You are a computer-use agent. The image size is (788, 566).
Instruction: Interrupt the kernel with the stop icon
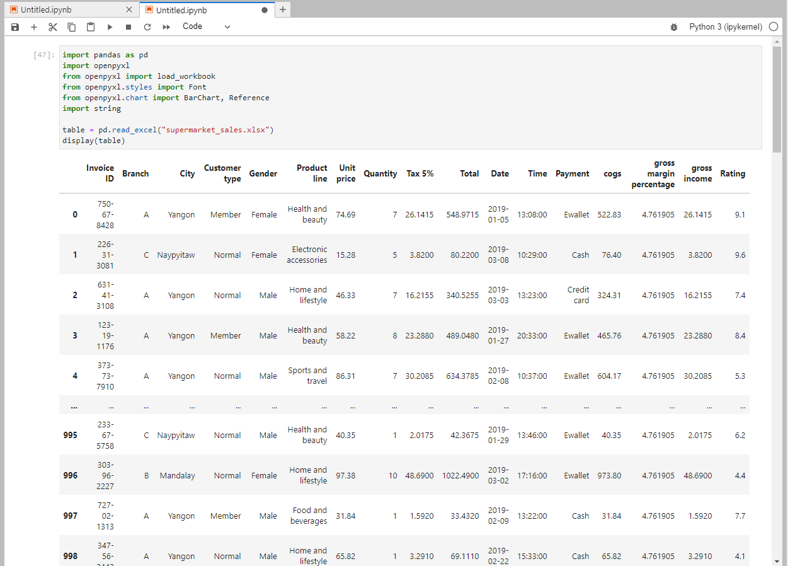click(128, 26)
